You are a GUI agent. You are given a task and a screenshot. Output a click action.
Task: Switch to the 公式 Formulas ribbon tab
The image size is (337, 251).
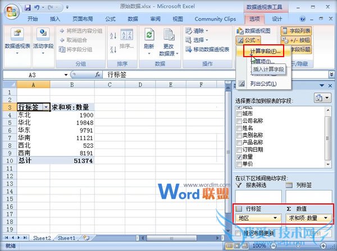point(111,19)
